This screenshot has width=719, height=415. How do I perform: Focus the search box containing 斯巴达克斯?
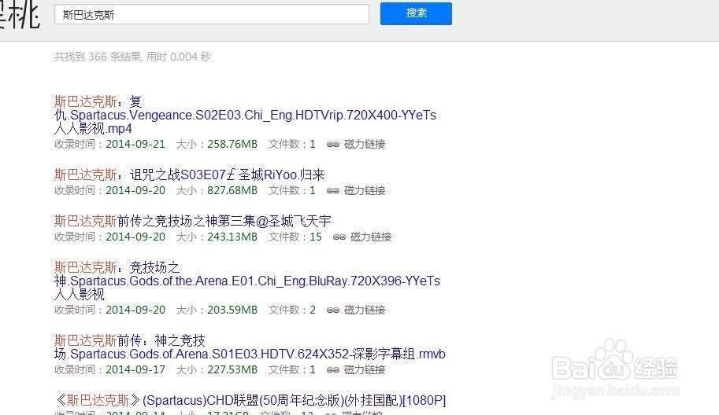coord(211,15)
